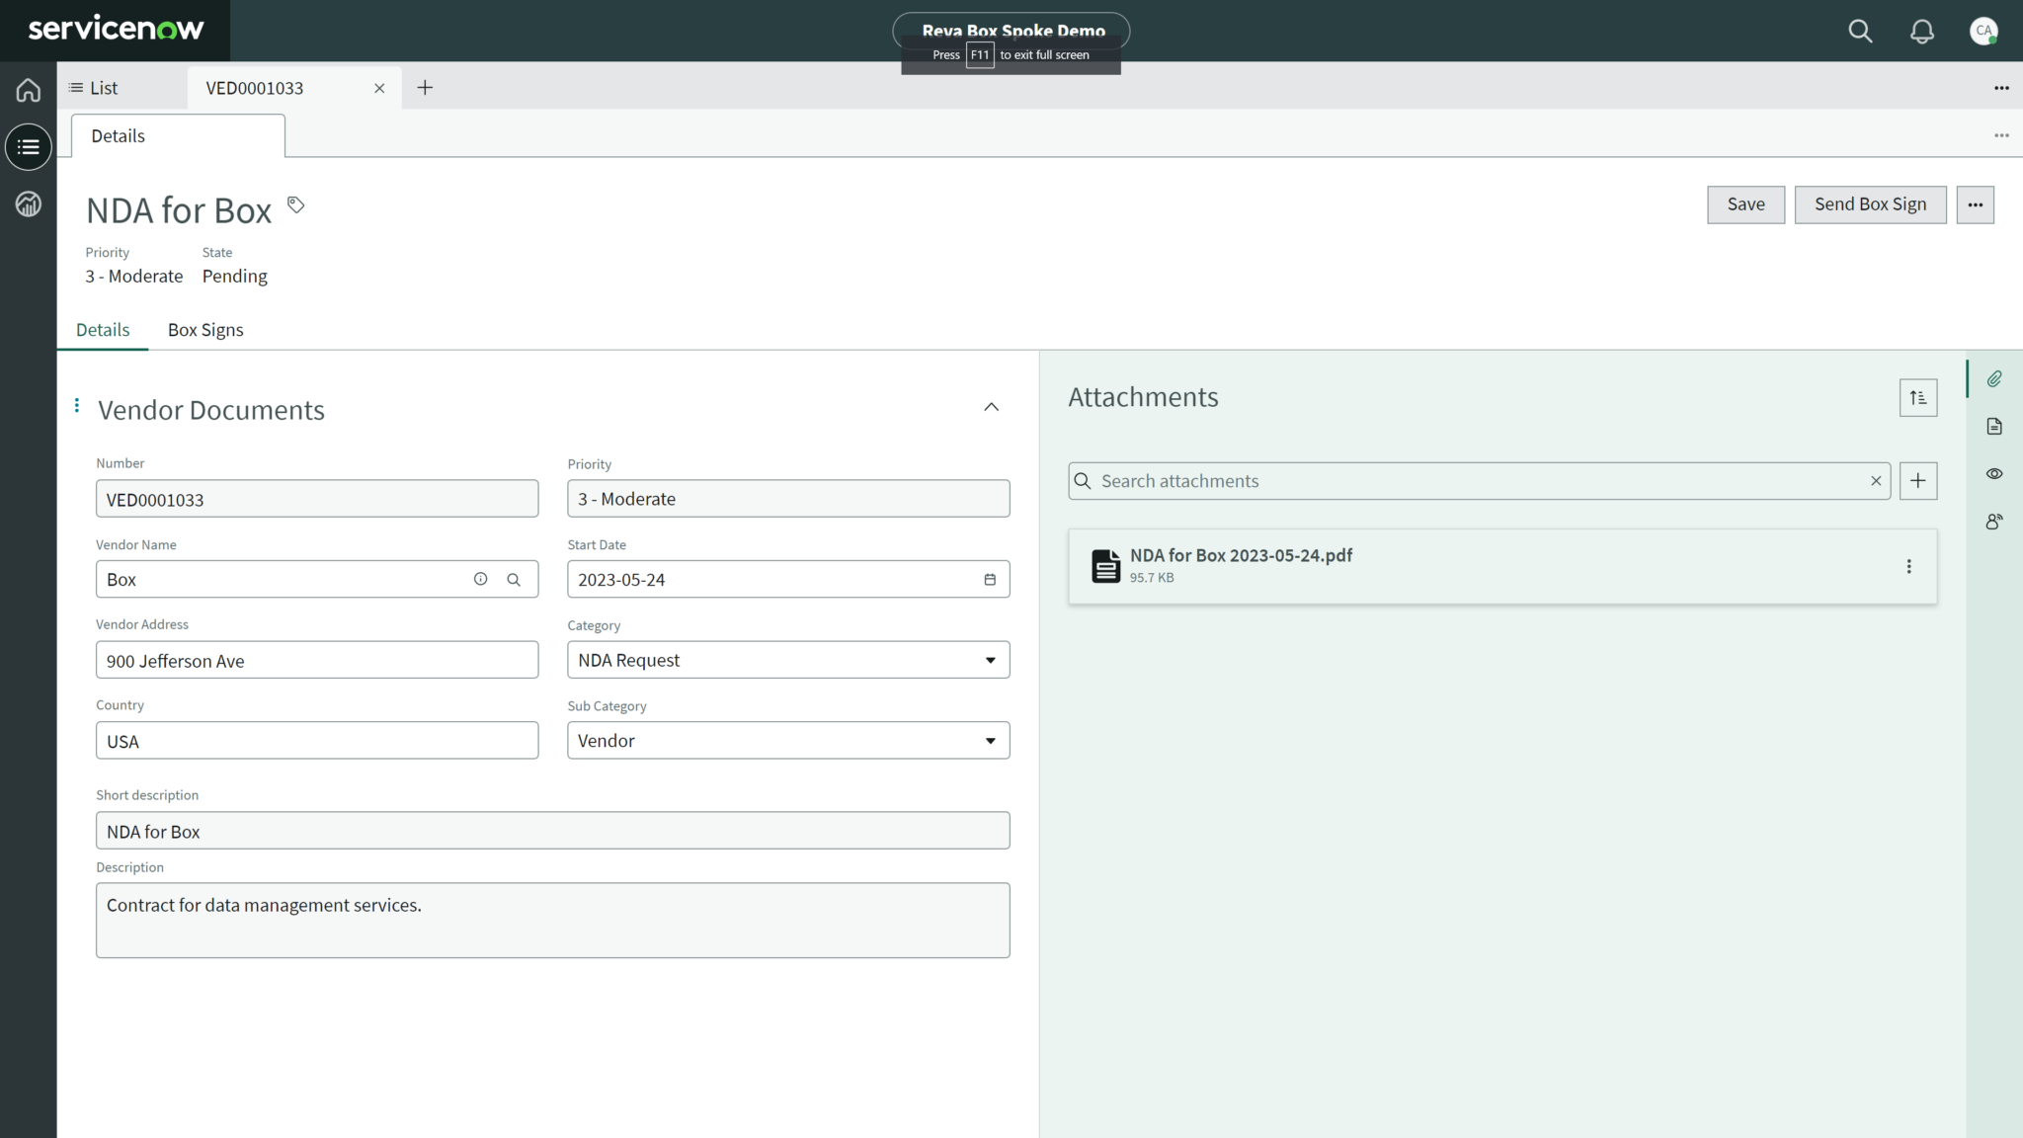Screen dimensions: 2023x1138
Task: Focus the Search attachments box
Action: pos(1479,481)
